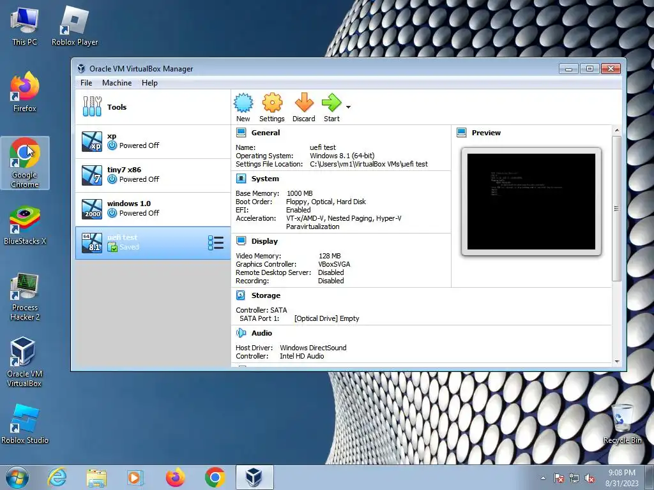Click the details pane vertical scrollbar thumb
The width and height of the screenshot is (654, 490).
coord(617,209)
